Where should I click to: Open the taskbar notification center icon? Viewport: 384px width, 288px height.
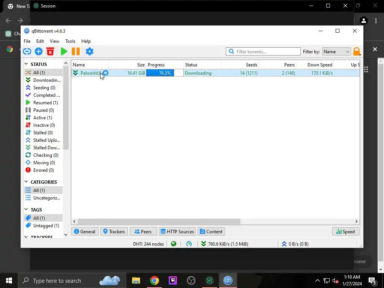point(372,280)
